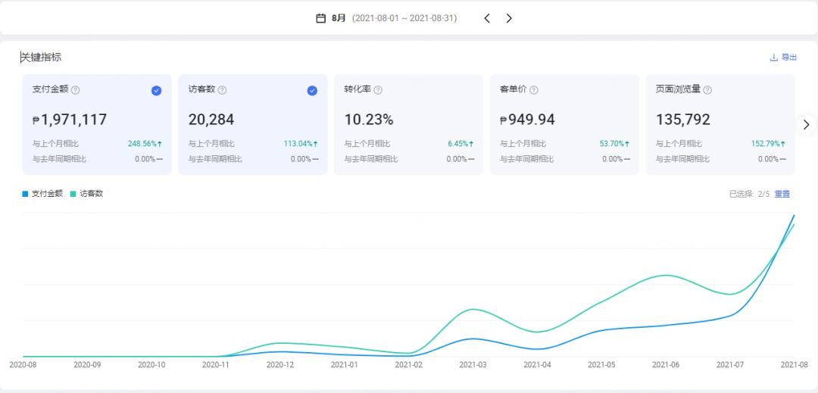Click the 2021-03 axis label
Image resolution: width=818 pixels, height=393 pixels.
pyautogui.click(x=473, y=365)
